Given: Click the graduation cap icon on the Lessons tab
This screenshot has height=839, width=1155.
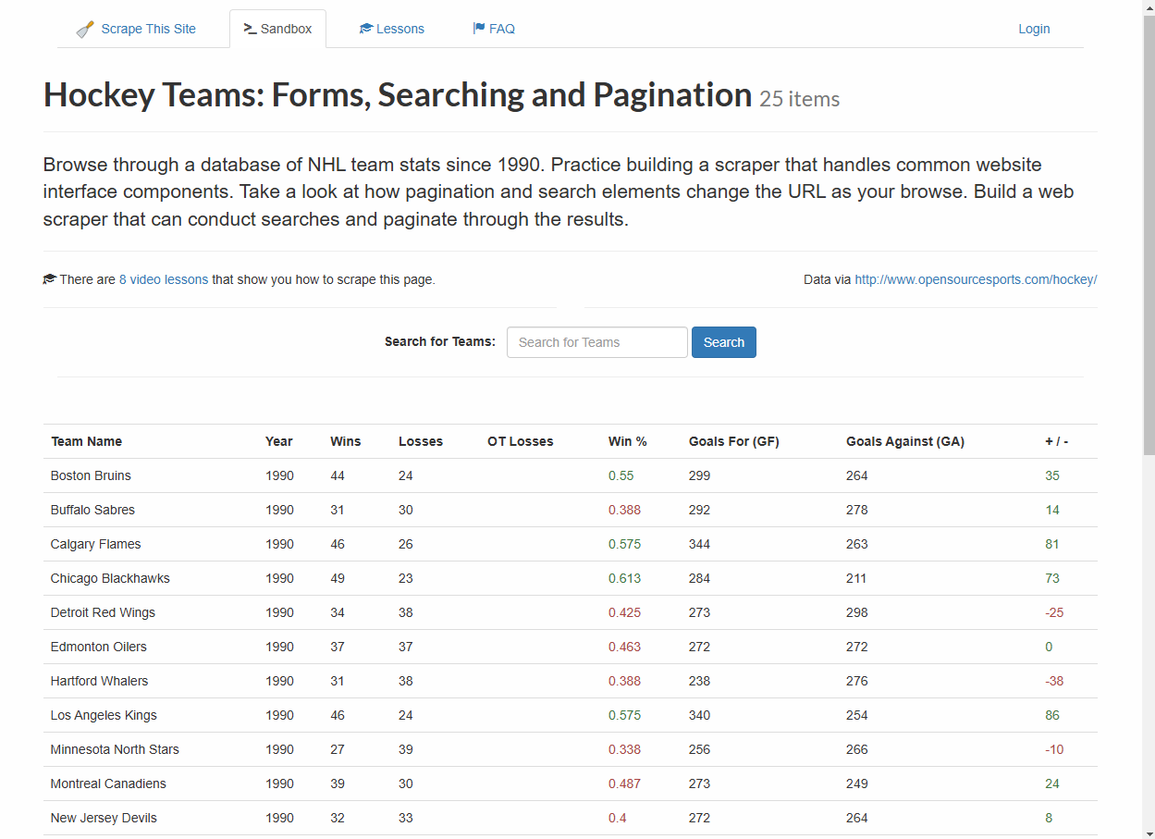Looking at the screenshot, I should click(x=364, y=28).
